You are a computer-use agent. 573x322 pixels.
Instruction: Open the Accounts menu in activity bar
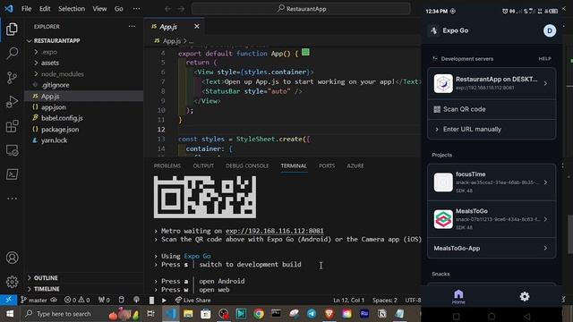[12, 258]
